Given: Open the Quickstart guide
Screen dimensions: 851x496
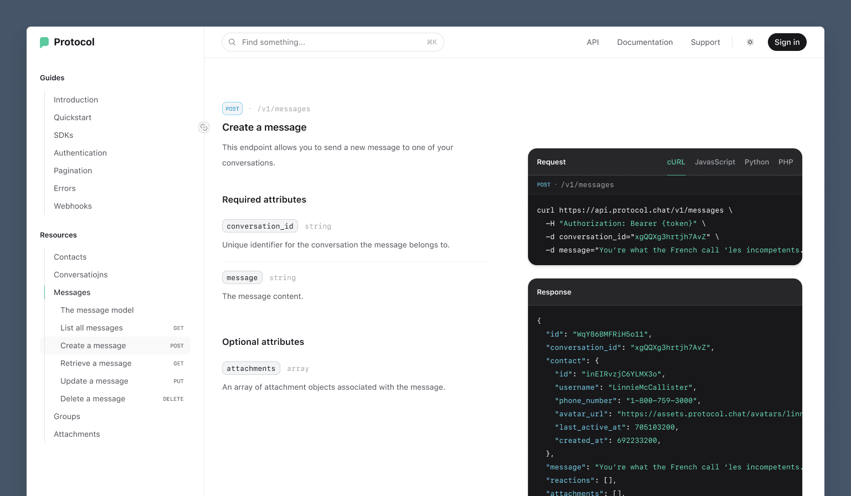Looking at the screenshot, I should 73,117.
